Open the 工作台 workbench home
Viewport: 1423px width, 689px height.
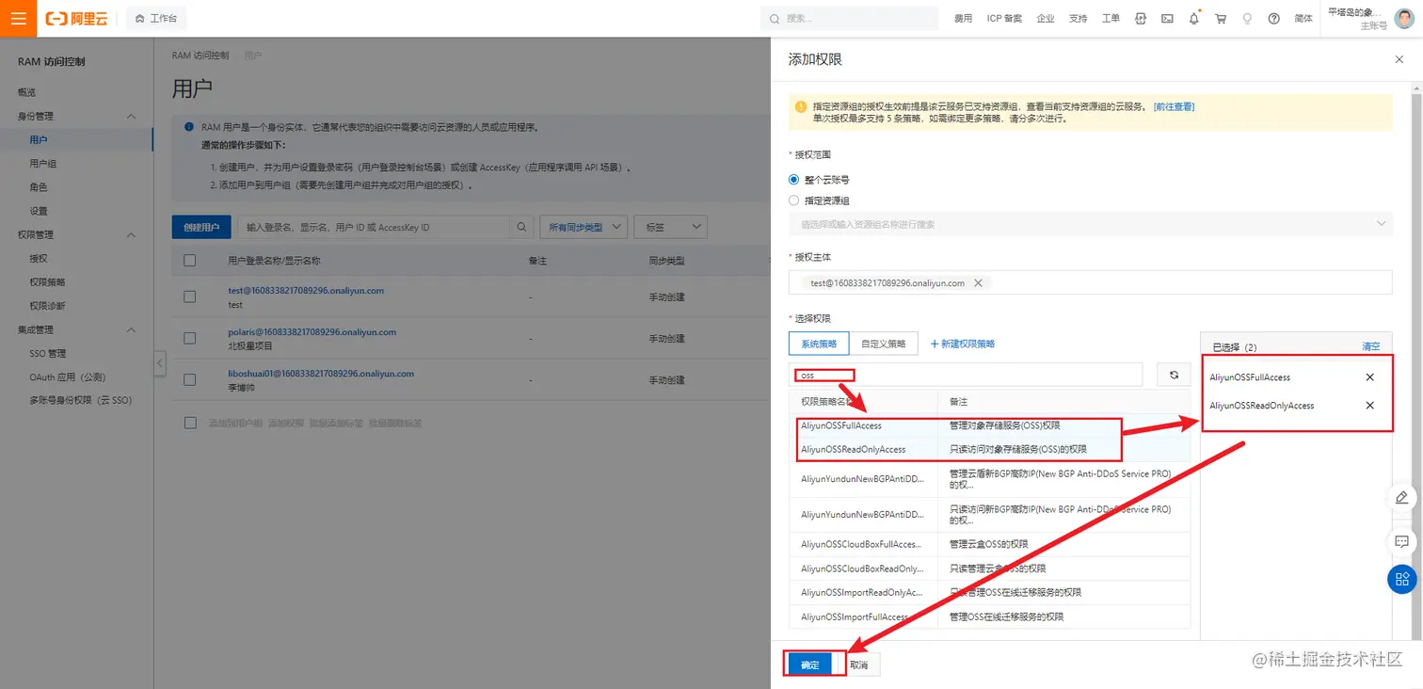click(156, 18)
